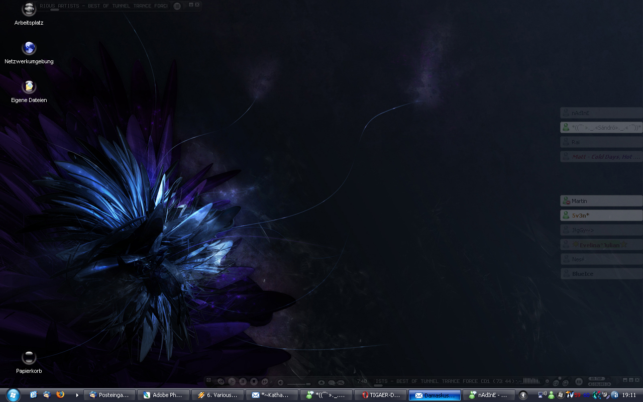Open the Papierkorb desktop icon
643x402 pixels.
pyautogui.click(x=29, y=362)
